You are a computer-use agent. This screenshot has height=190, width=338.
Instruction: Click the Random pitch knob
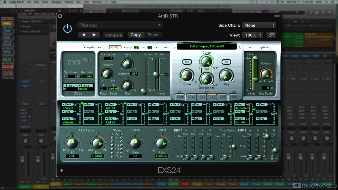coord(107,74)
